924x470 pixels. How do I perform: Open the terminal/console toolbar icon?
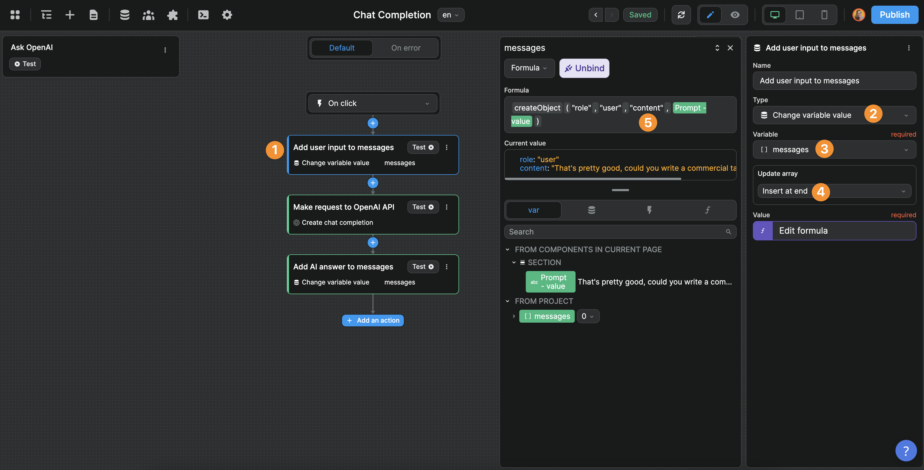tap(203, 15)
